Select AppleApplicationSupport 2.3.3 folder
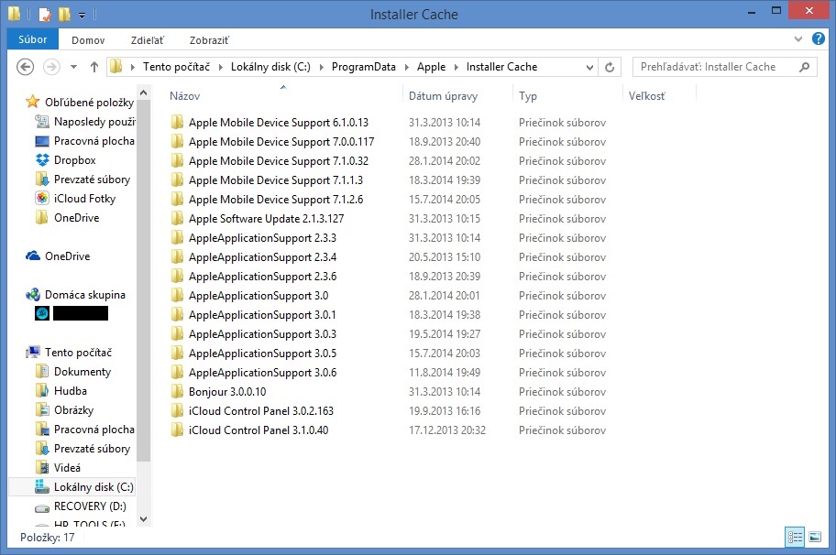Image resolution: width=836 pixels, height=555 pixels. point(262,237)
